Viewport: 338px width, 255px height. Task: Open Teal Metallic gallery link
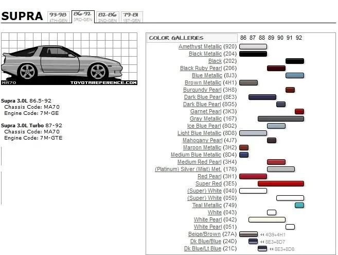click(207, 206)
